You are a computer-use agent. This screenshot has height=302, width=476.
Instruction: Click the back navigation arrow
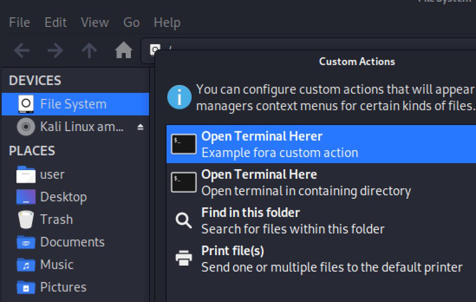(22, 51)
